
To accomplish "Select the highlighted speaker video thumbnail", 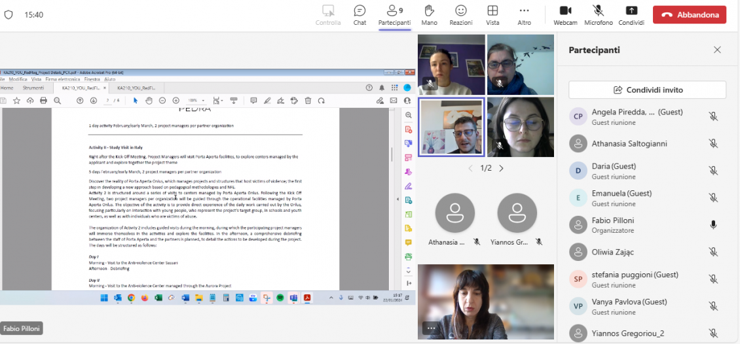I will 451,128.
